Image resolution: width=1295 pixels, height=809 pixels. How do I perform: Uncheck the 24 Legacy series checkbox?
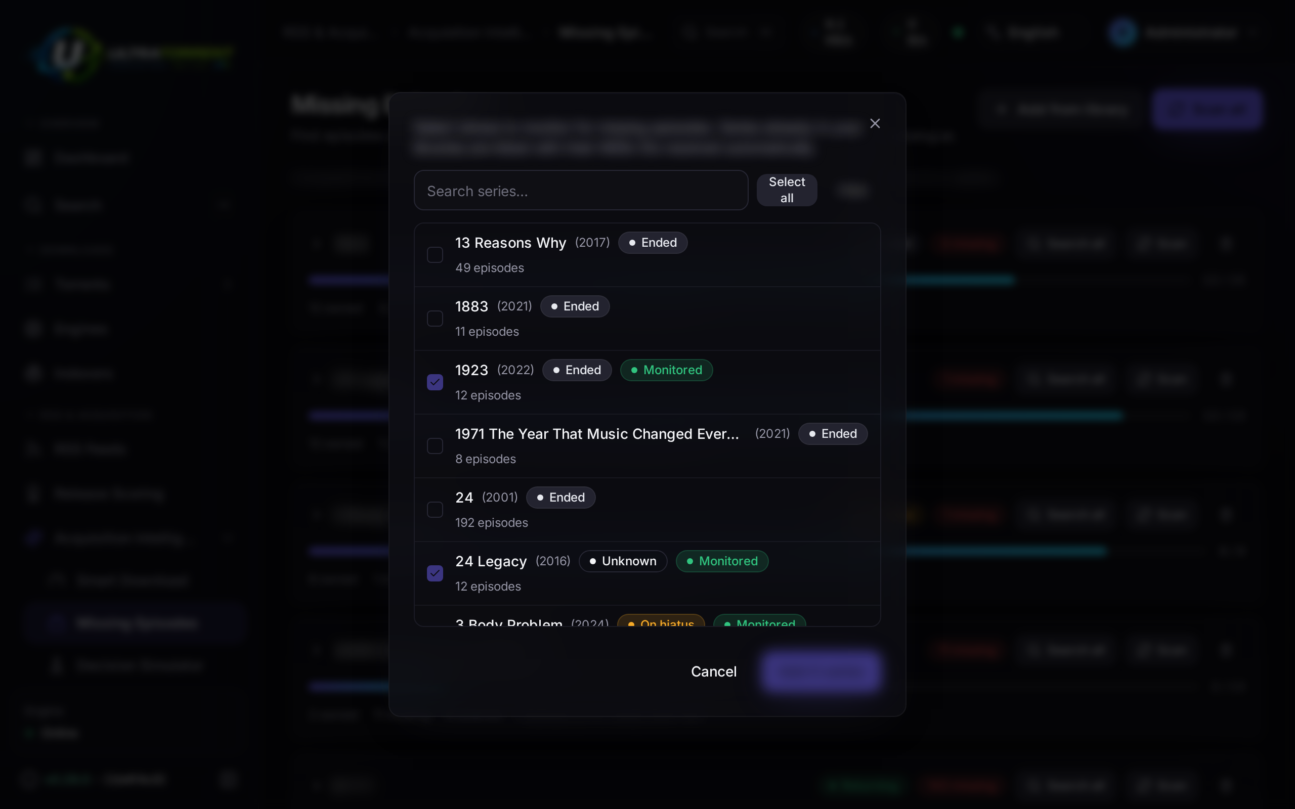(x=435, y=573)
